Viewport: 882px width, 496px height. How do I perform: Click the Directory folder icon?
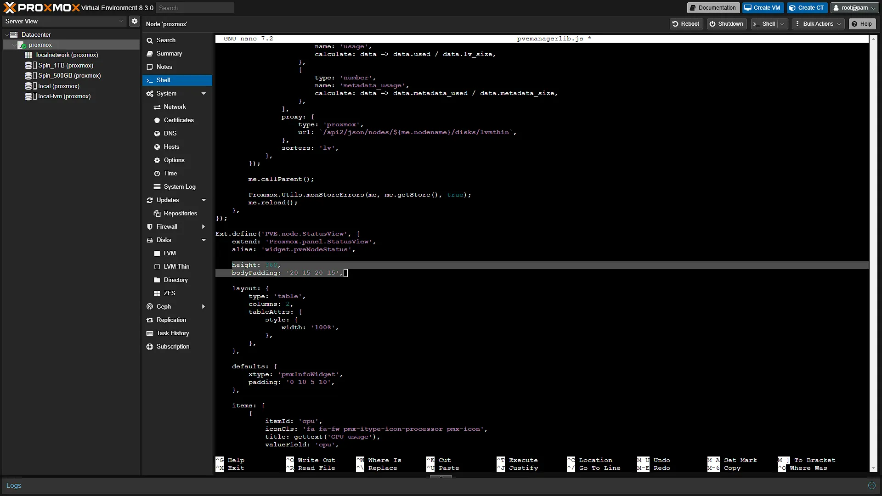157,280
